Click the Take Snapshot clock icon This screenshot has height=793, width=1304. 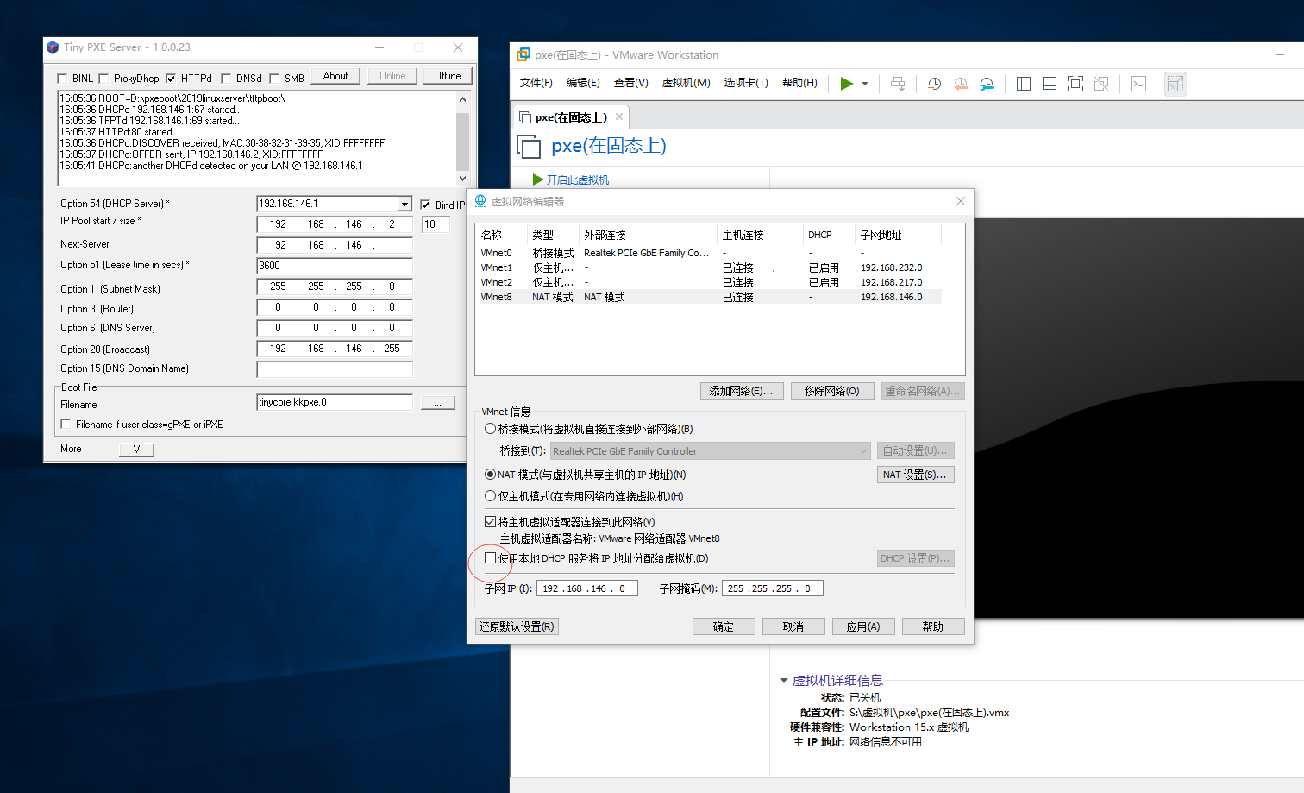point(935,84)
